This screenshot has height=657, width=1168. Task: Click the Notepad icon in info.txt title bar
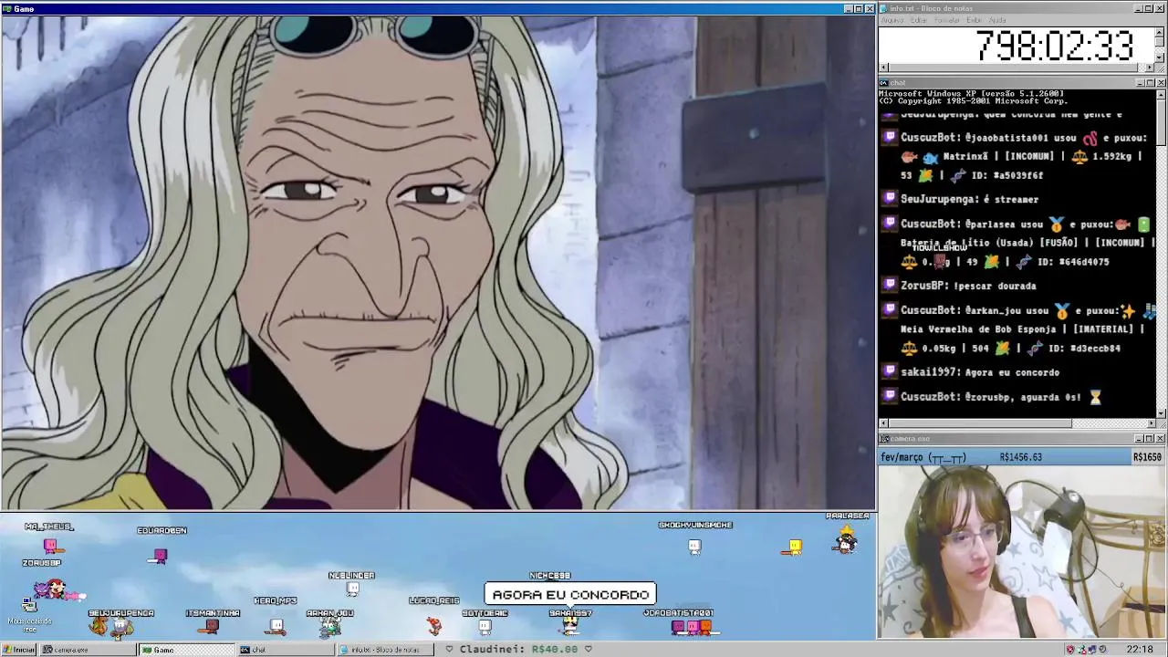point(883,8)
